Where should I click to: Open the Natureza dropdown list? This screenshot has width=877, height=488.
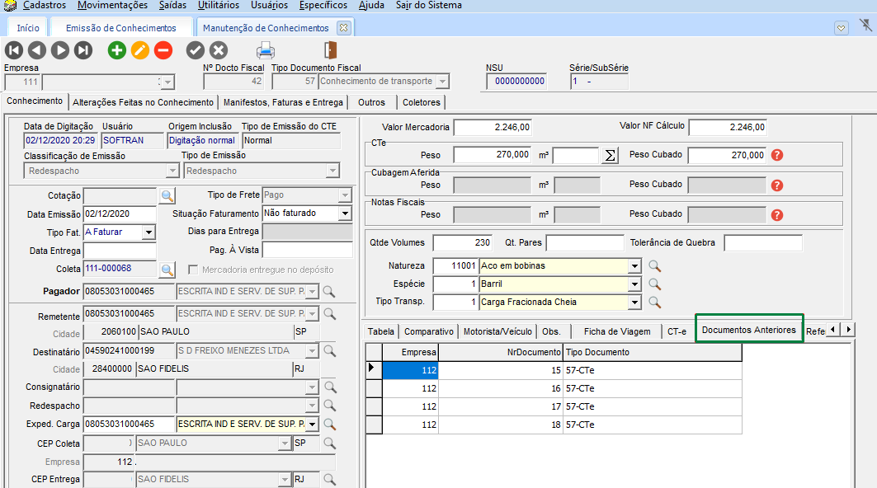click(634, 266)
